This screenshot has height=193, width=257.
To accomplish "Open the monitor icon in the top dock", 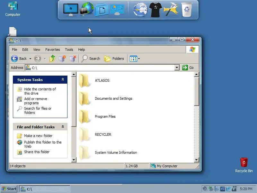I will [71, 10].
